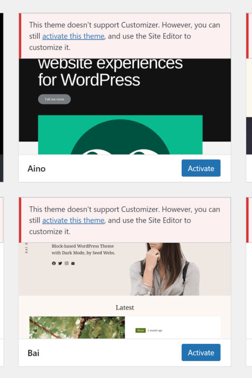Screen dimensions: 252x378
Task: Open the Bai preview photo of the woman
Action: 165,269
